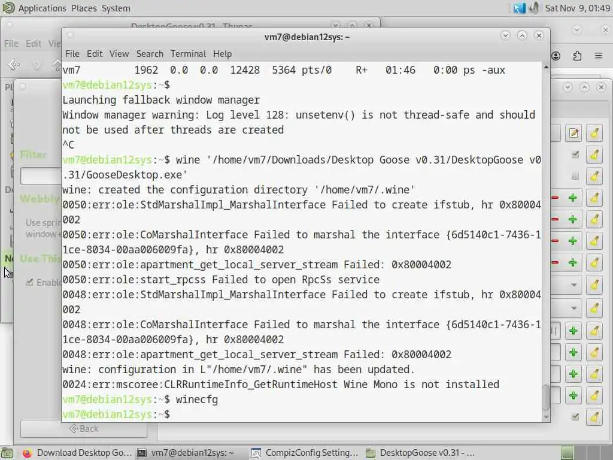This screenshot has height=460, width=613.
Task: Click terminal scrollbar down arrow
Action: tap(546, 417)
